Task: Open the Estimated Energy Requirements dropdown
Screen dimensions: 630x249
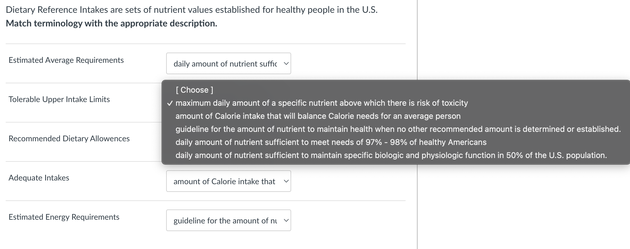Action: (x=228, y=220)
